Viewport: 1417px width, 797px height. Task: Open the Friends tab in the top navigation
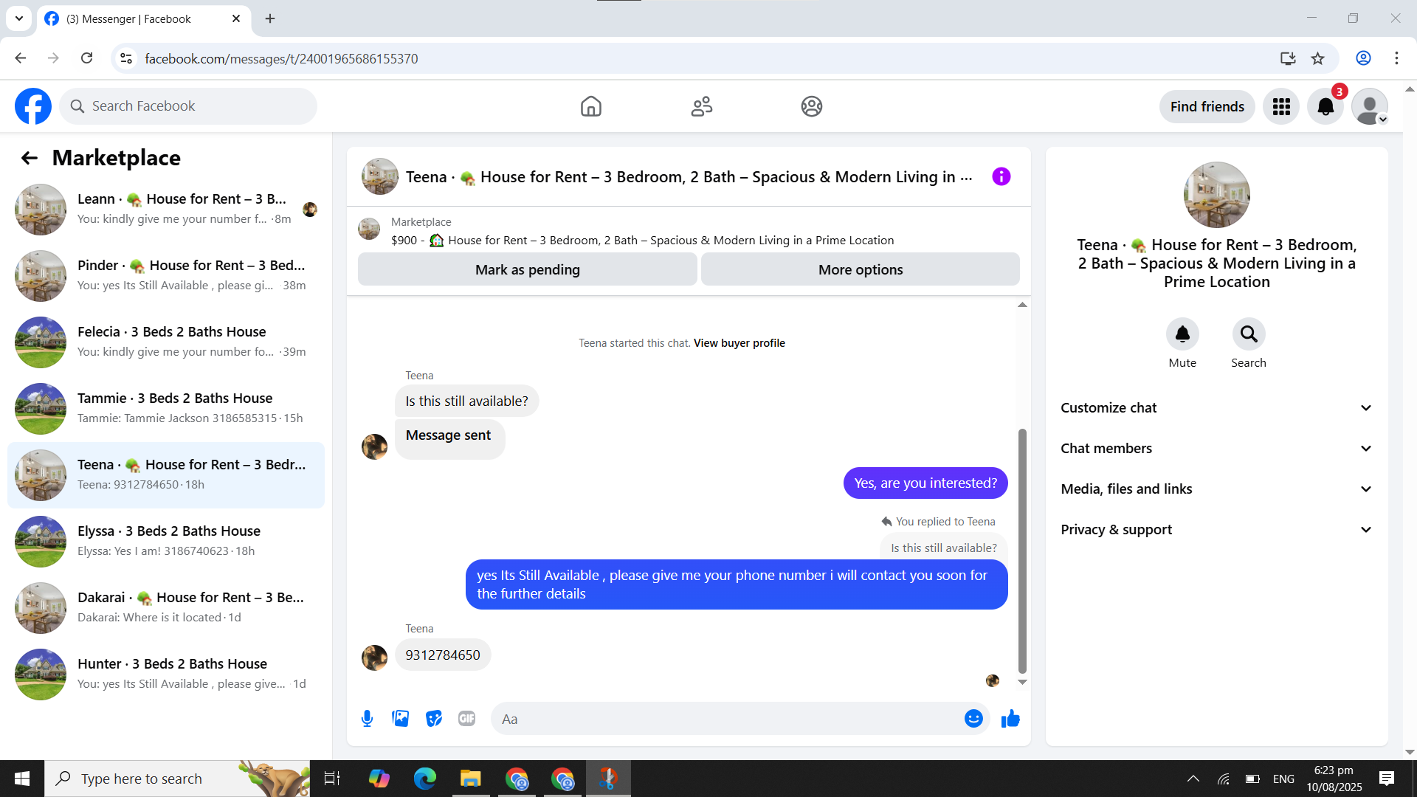pos(701,107)
